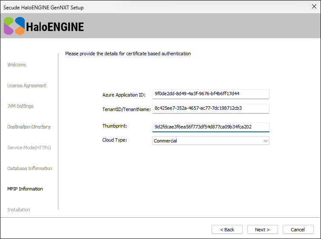Select License Agreement step in sidebar
The width and height of the screenshot is (321, 239).
point(27,85)
